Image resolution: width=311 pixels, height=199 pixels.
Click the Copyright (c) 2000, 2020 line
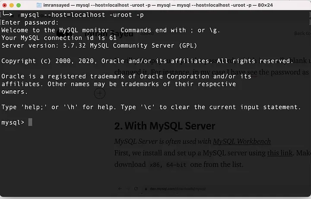pyautogui.click(x=147, y=61)
